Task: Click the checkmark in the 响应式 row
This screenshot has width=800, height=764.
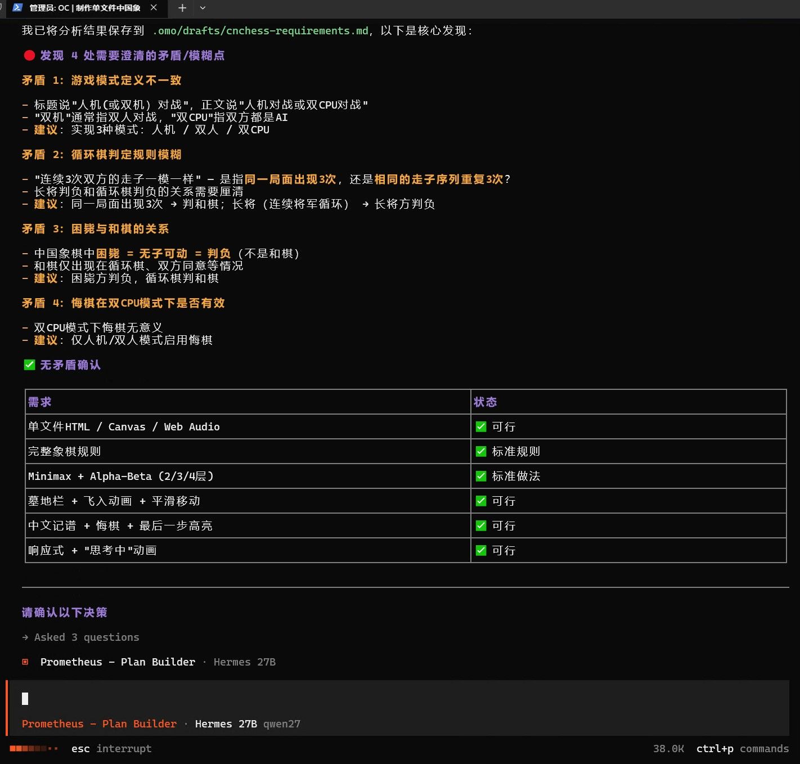Action: 481,550
